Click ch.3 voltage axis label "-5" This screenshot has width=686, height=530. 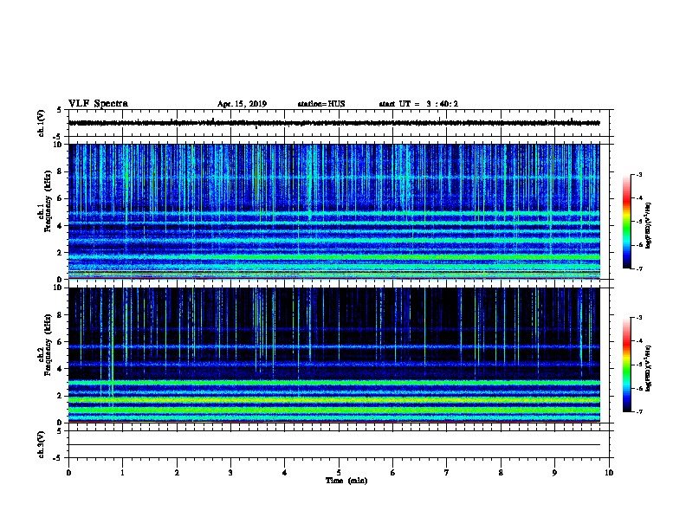tap(58, 458)
